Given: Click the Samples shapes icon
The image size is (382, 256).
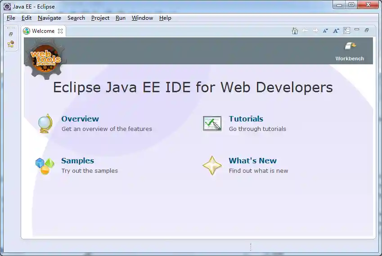Looking at the screenshot, I should click(x=45, y=166).
